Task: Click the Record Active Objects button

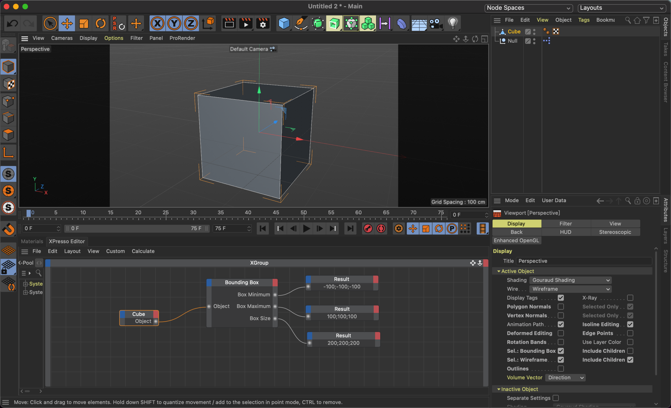Action: pos(368,229)
